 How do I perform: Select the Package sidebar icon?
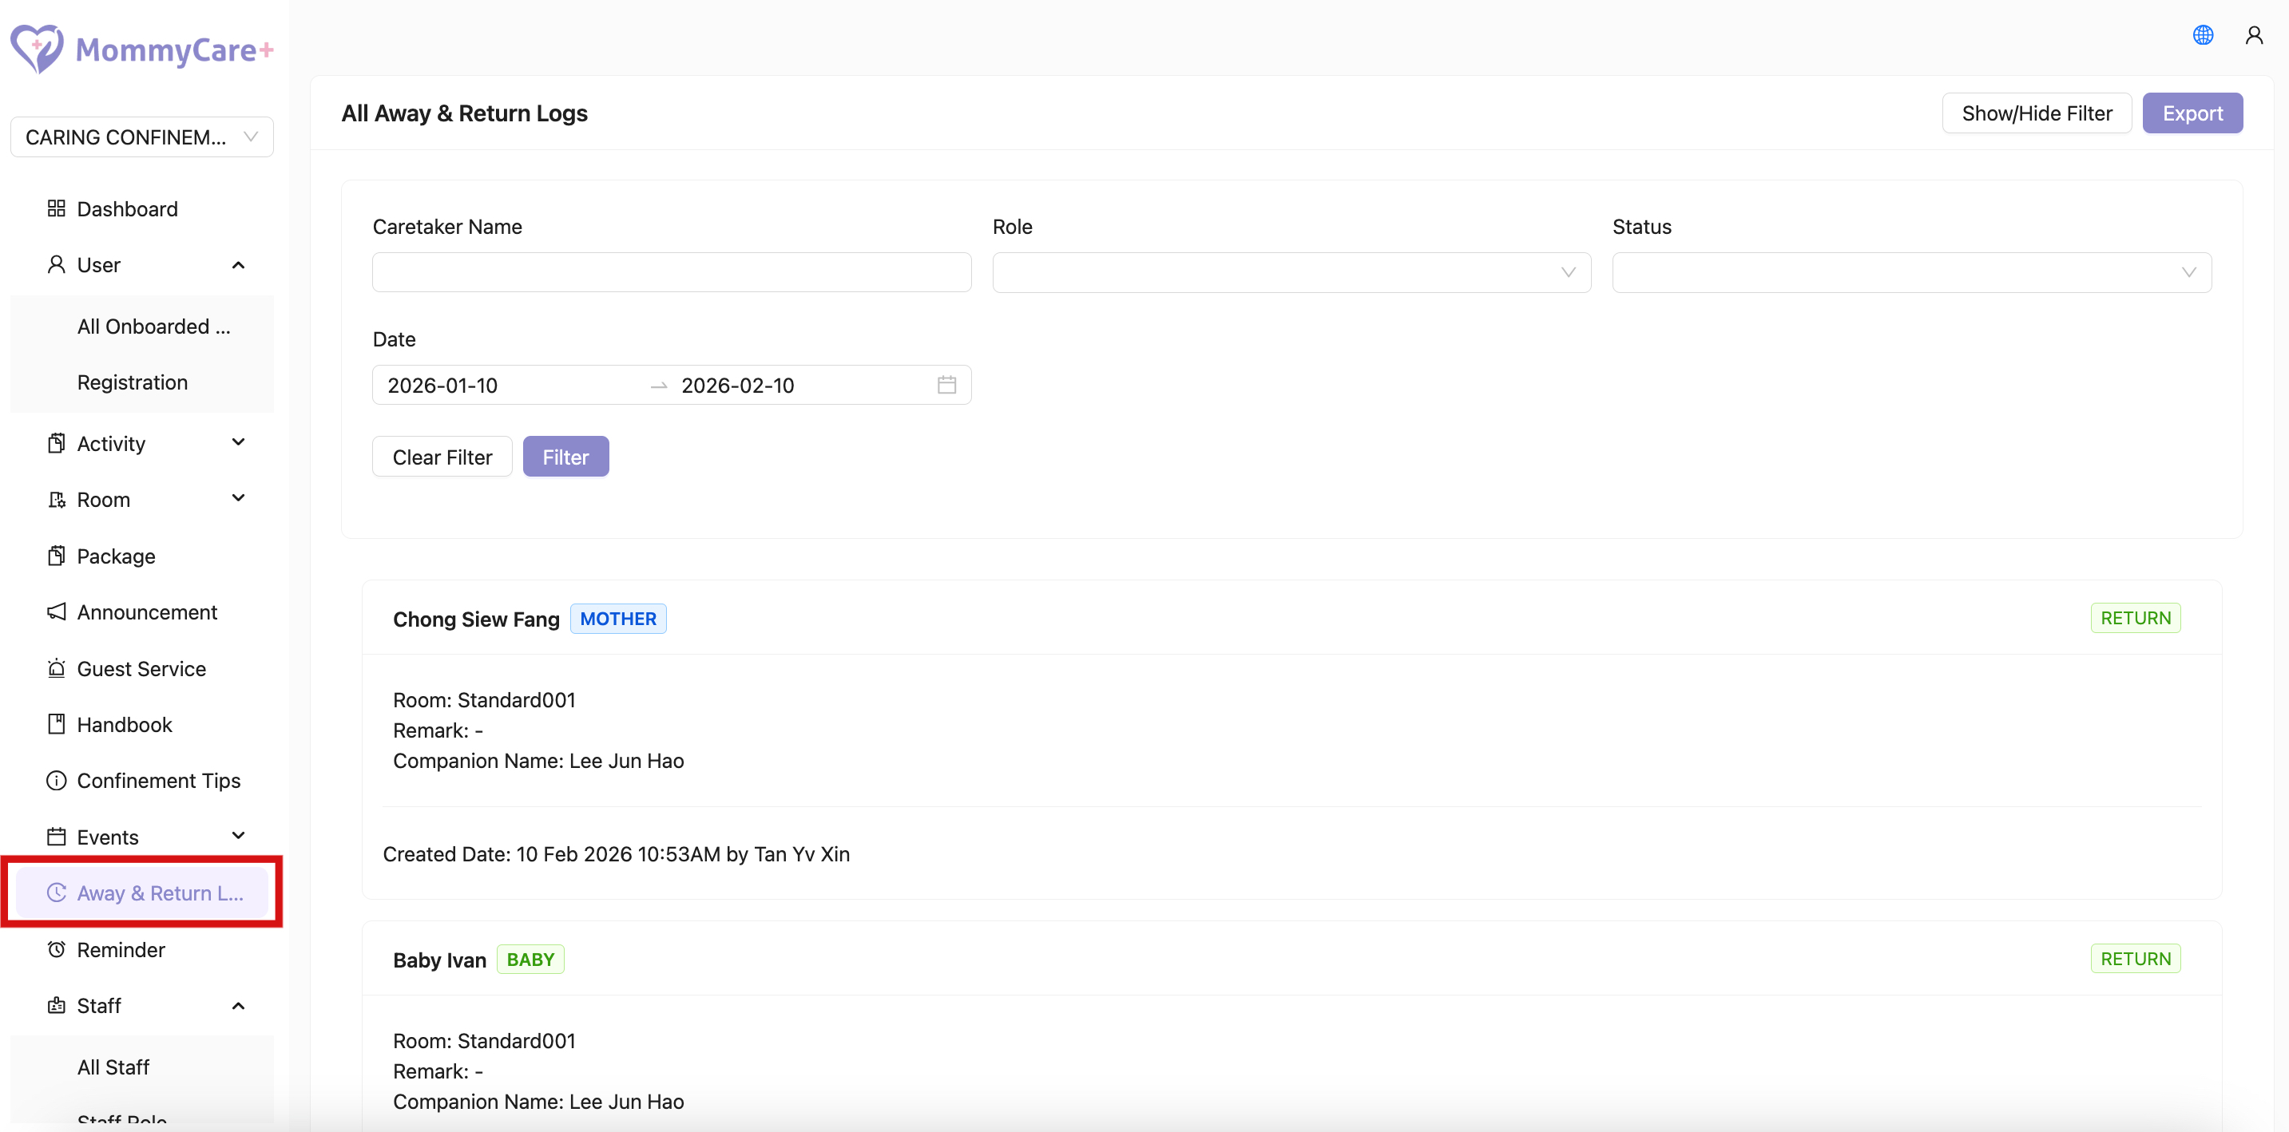pyautogui.click(x=56, y=556)
